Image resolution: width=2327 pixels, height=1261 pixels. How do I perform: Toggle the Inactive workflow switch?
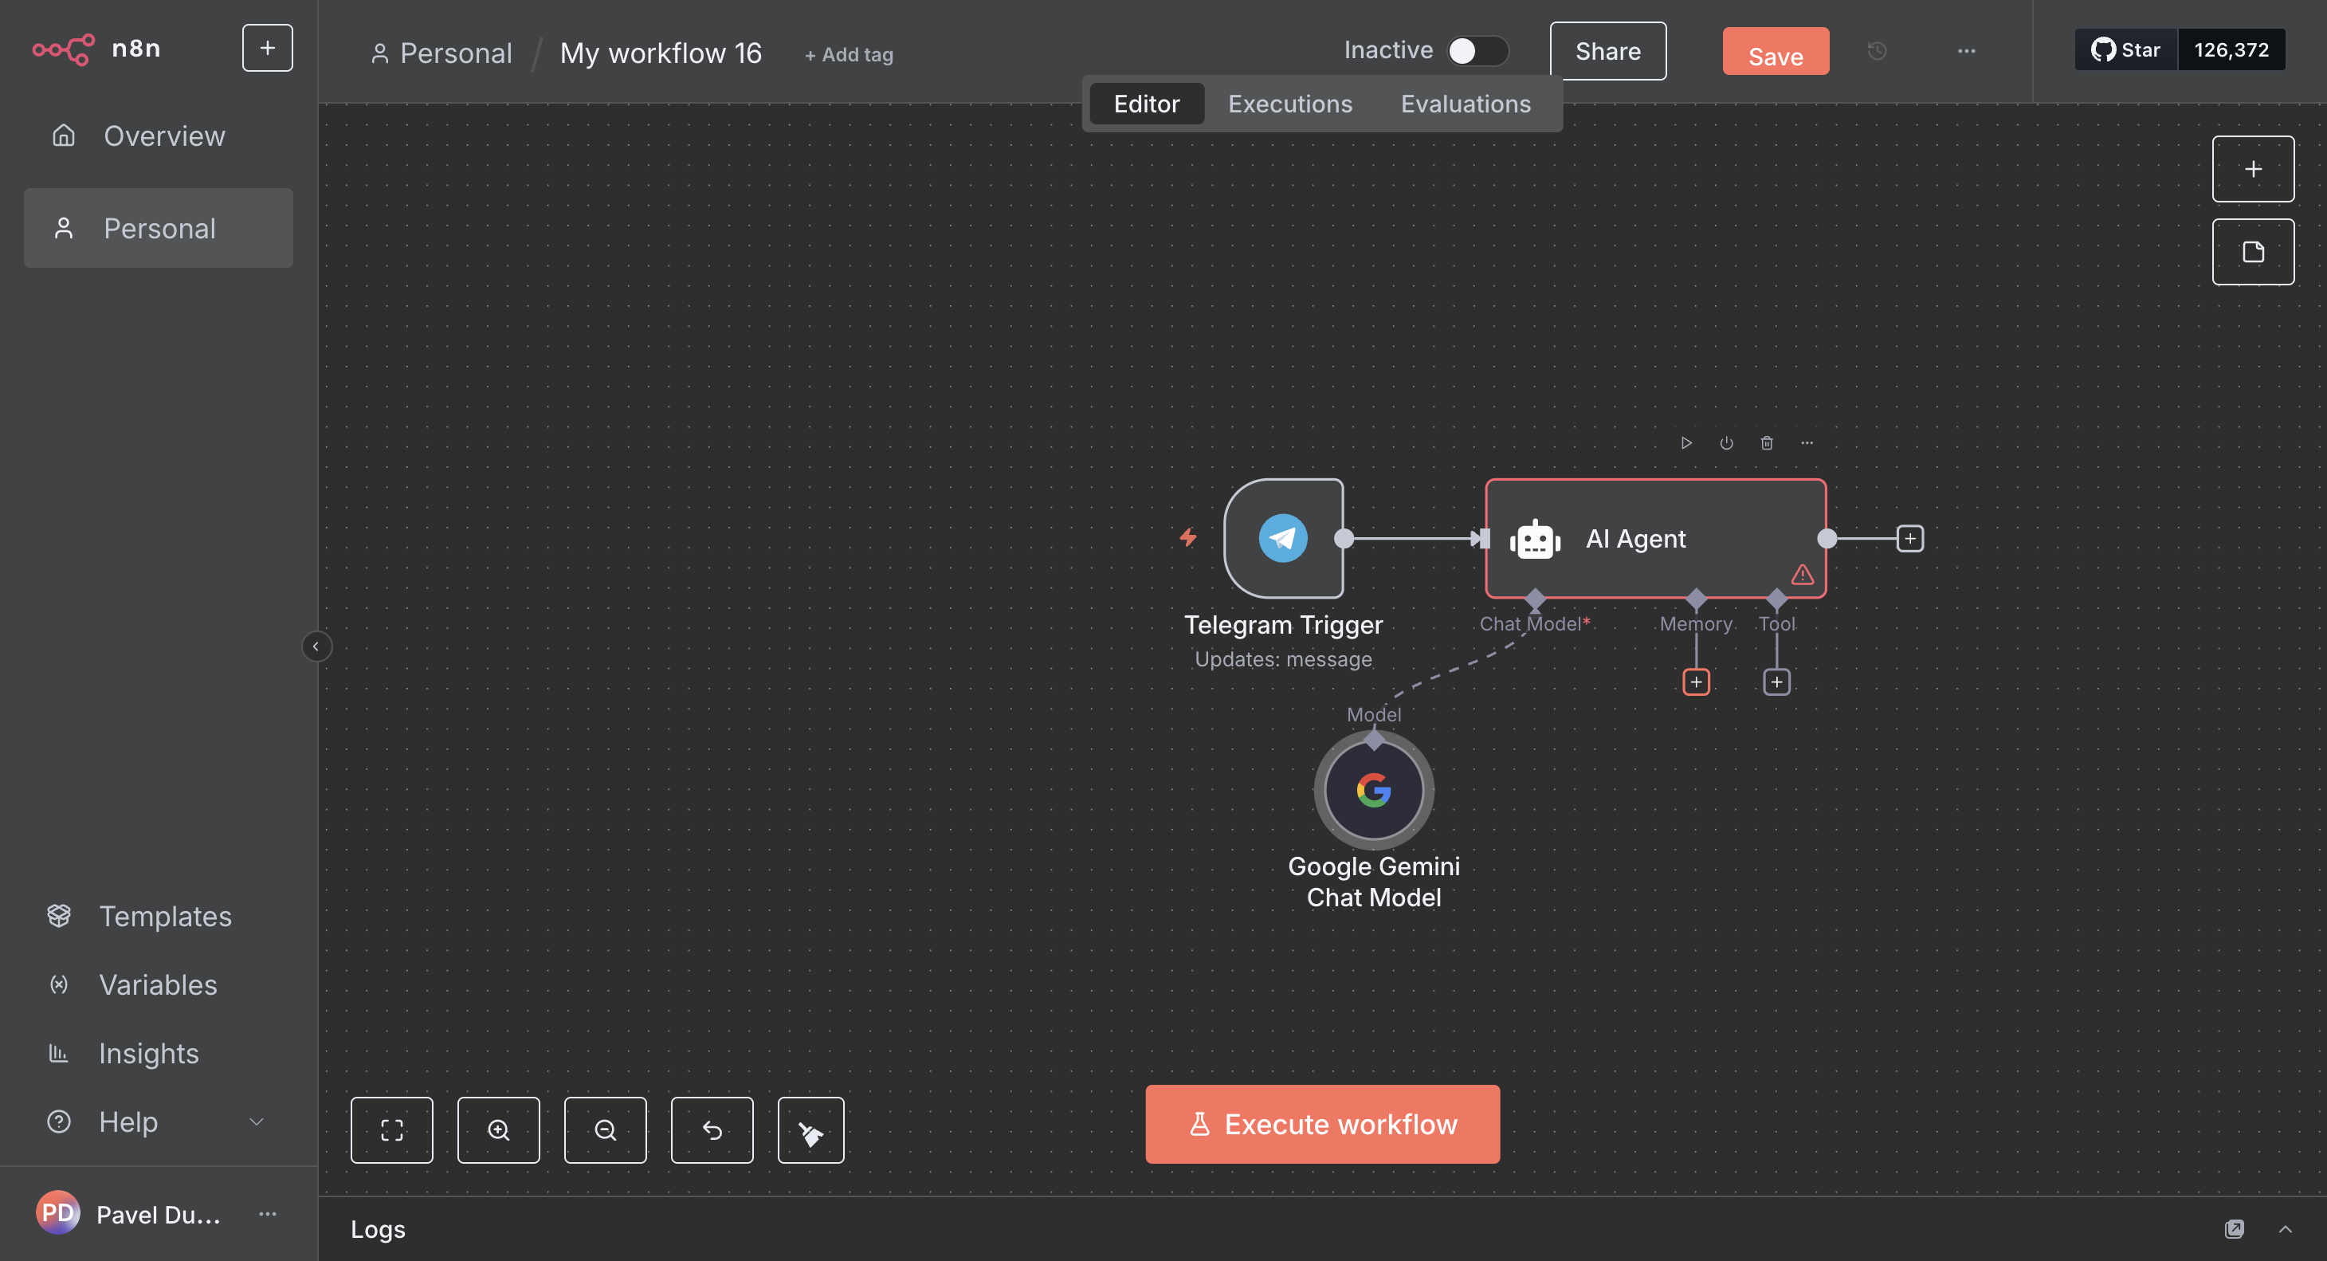click(x=1476, y=50)
